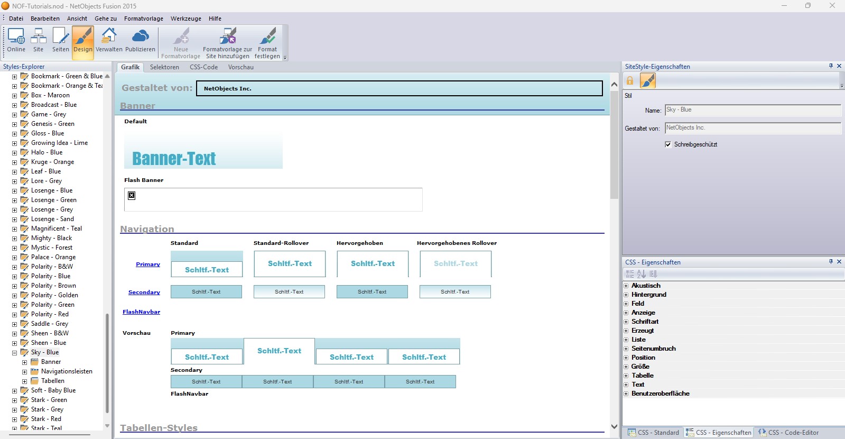Expand the Schriftart CSS property group

pyautogui.click(x=626, y=322)
